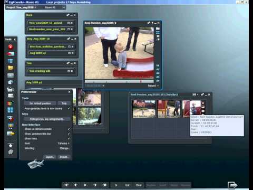Select the first thumbnail in the Reel bin
This screenshot has height=190, width=253.
tap(144, 109)
